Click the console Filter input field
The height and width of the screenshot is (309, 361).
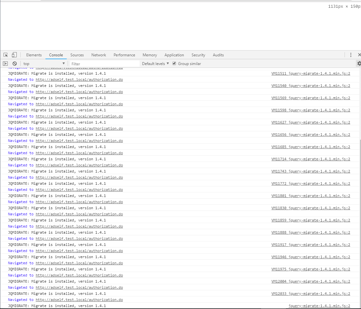coord(105,64)
